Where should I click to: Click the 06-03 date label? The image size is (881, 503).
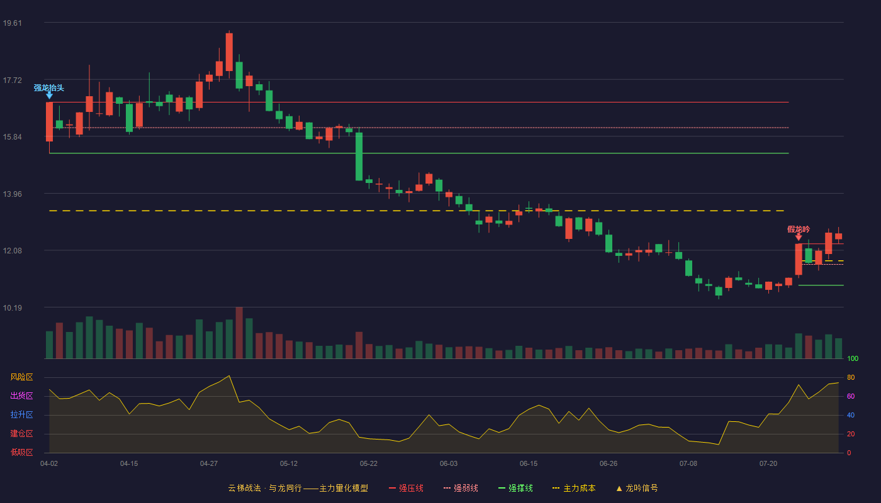point(449,464)
